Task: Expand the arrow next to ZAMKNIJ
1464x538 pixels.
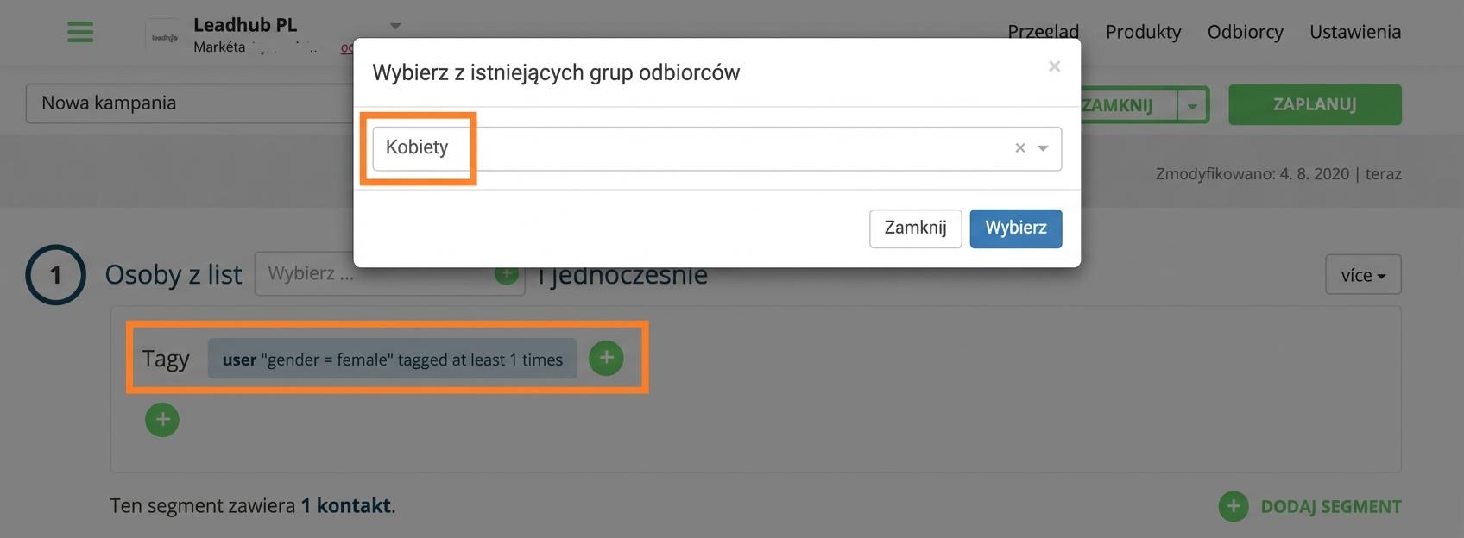Action: coord(1192,106)
